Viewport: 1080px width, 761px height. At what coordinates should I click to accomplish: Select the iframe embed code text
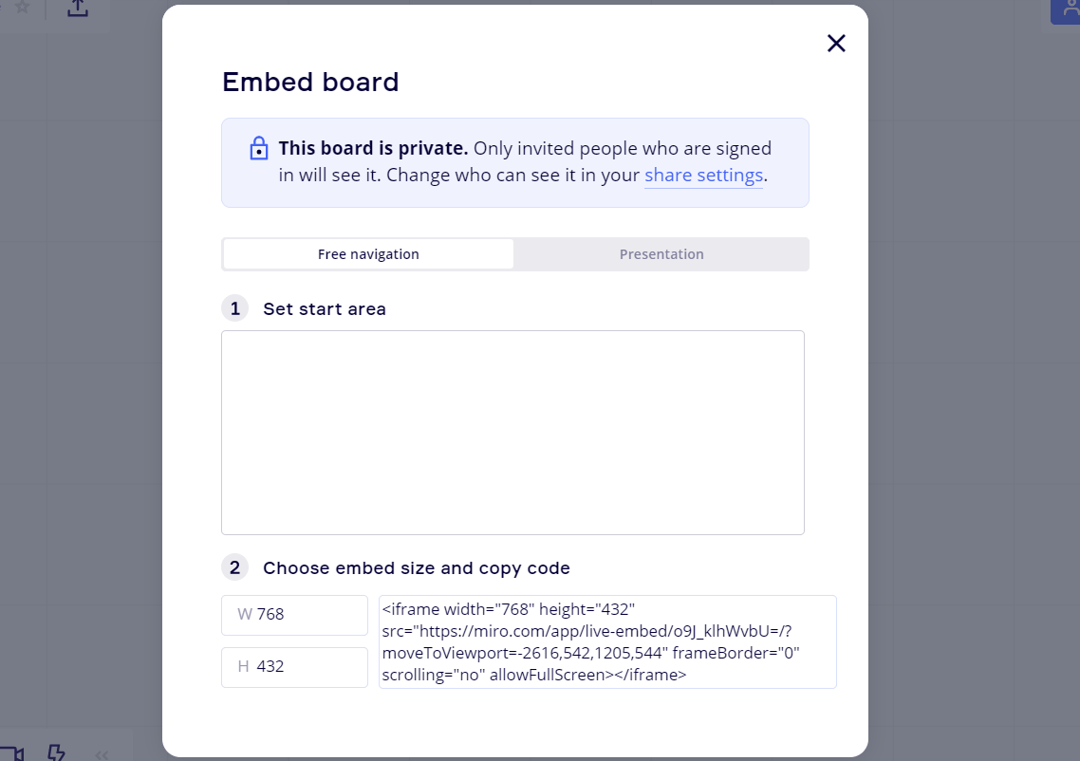pyautogui.click(x=607, y=641)
